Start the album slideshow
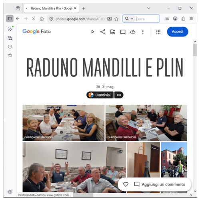The image size is (200, 200). (x=93, y=32)
